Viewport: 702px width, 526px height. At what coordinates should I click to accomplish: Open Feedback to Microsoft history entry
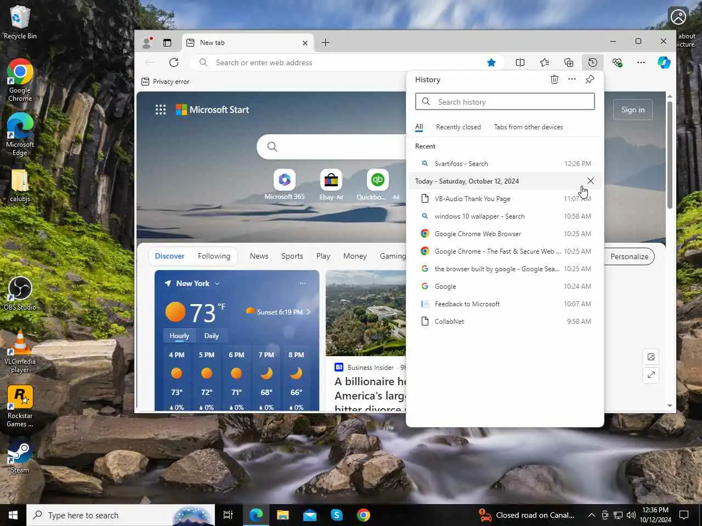(505, 304)
